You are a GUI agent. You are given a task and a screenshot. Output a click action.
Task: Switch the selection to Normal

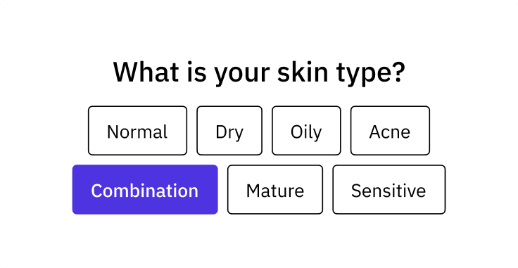tap(137, 131)
